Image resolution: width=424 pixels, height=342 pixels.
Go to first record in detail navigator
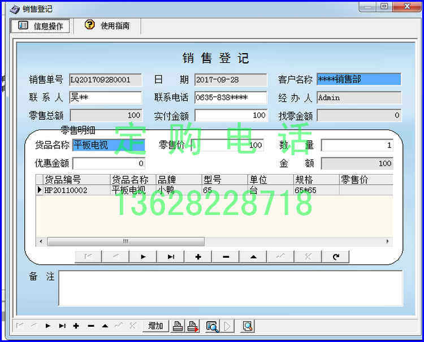coord(88,257)
